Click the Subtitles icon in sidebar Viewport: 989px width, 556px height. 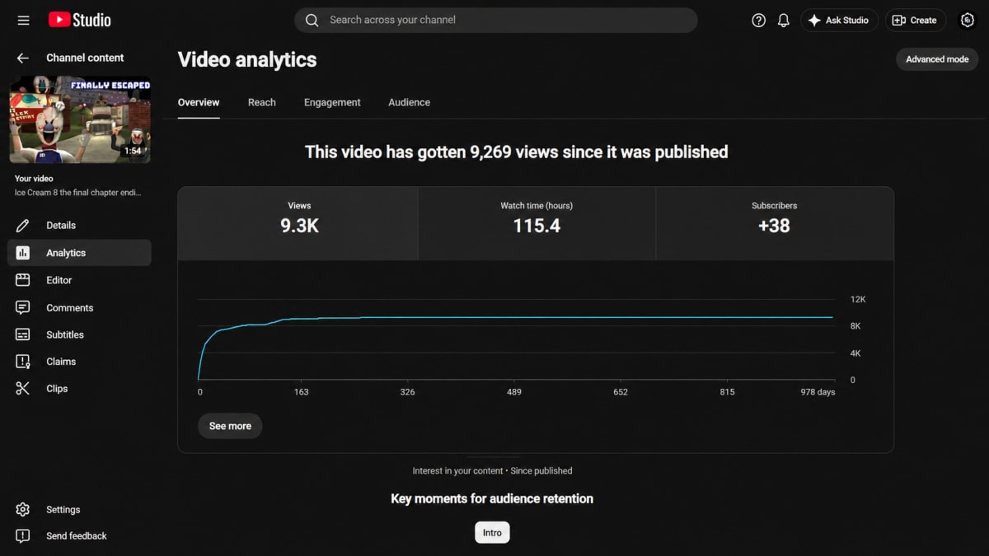tap(23, 334)
